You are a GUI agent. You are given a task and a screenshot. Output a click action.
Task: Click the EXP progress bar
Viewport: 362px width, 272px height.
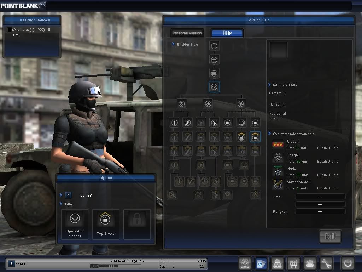tap(116, 266)
